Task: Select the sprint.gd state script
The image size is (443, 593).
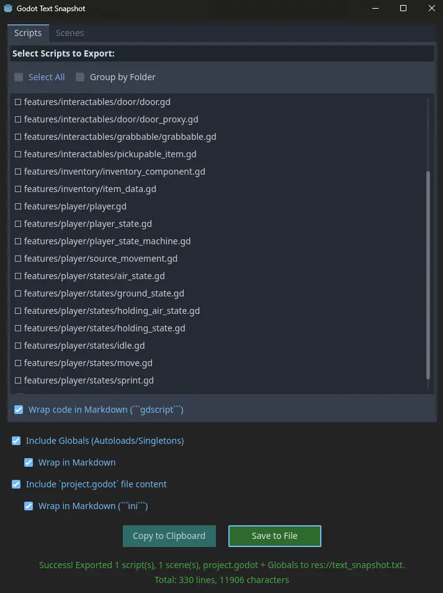Action: (x=18, y=380)
